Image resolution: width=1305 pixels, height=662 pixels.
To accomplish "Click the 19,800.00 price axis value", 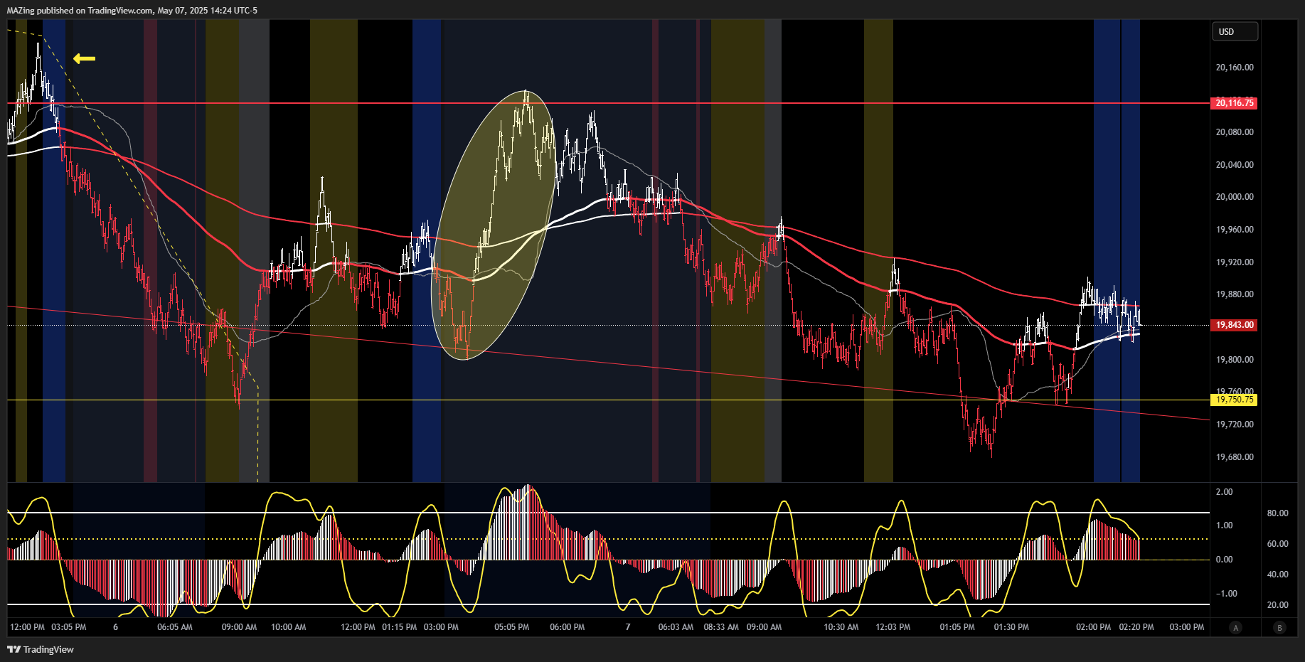I will pos(1235,360).
